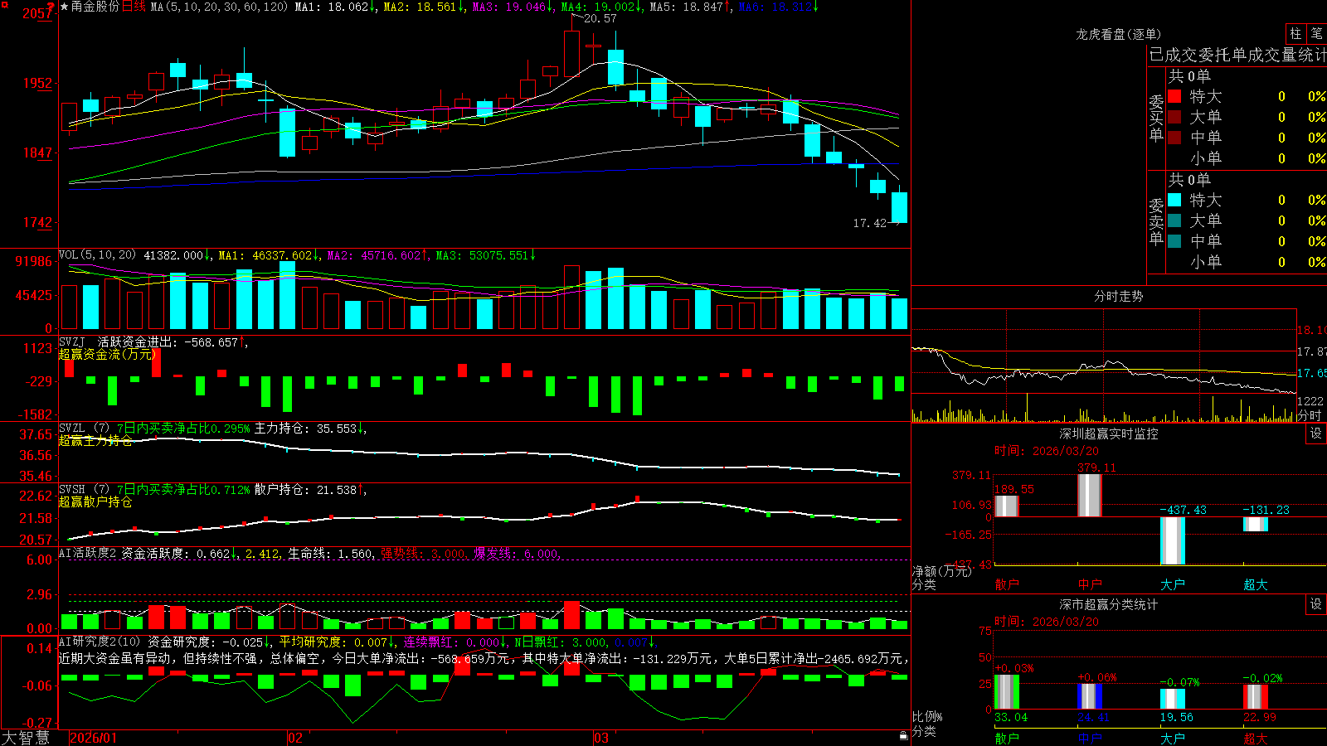Click the 时间: 2026/03/20 in 深圳超赢实时监控
Image resolution: width=1327 pixels, height=746 pixels.
point(1047,451)
